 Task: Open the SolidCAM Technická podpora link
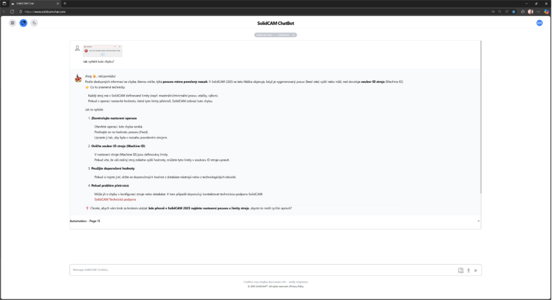[115, 199]
